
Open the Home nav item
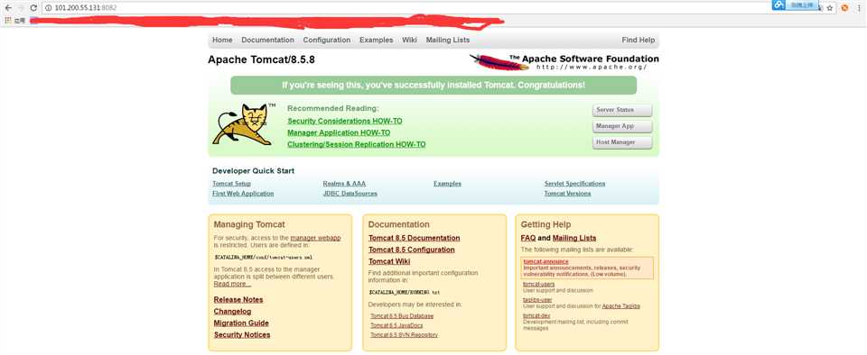[x=222, y=41]
